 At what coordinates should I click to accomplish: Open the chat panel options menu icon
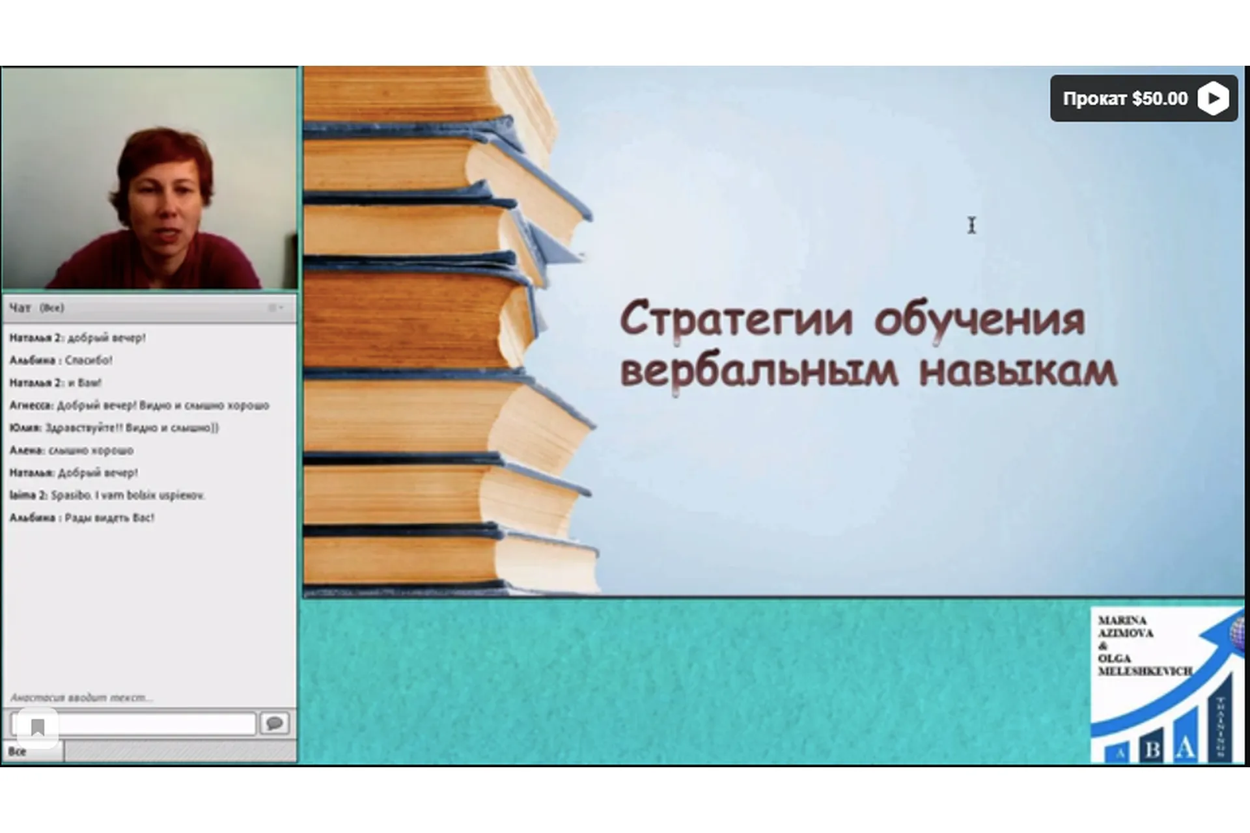[275, 308]
